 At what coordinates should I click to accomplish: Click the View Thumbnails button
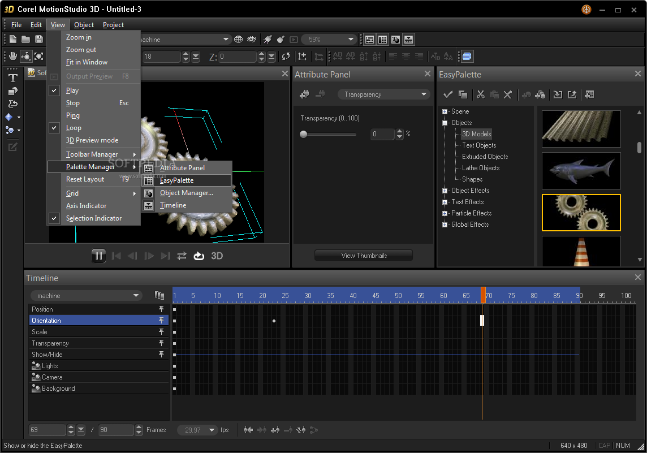pyautogui.click(x=364, y=256)
